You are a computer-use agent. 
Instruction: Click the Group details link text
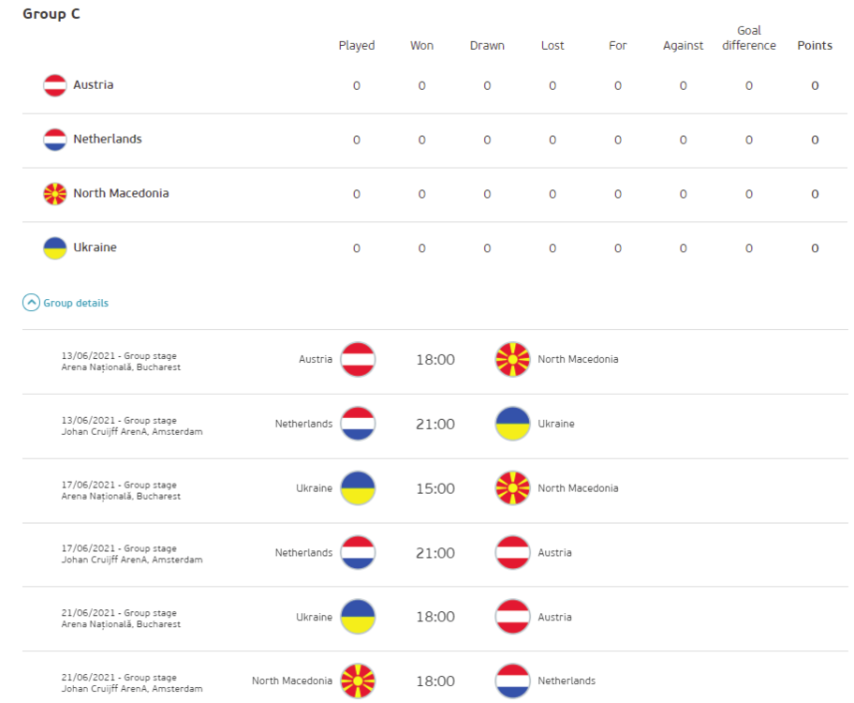click(76, 303)
